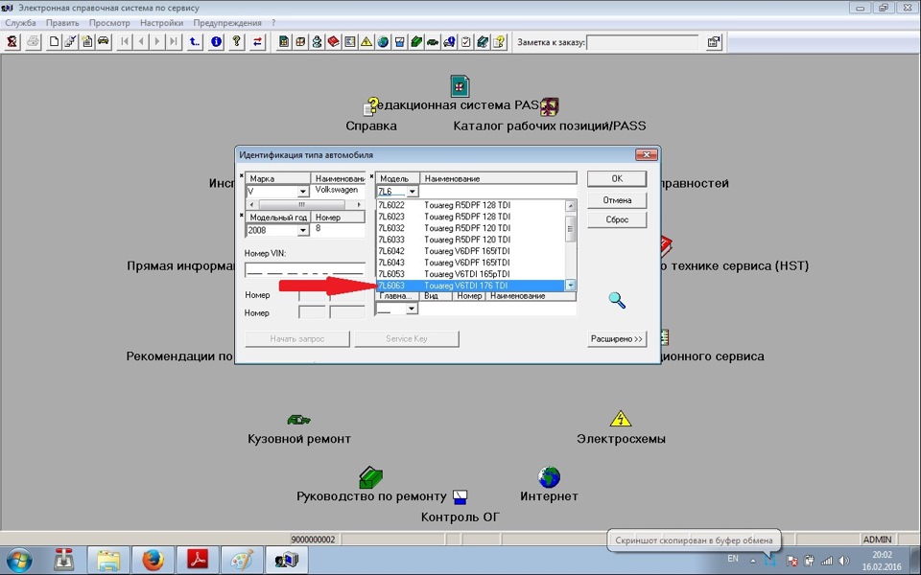Open the Настройки menu
This screenshot has height=575, width=921.
pos(161,23)
